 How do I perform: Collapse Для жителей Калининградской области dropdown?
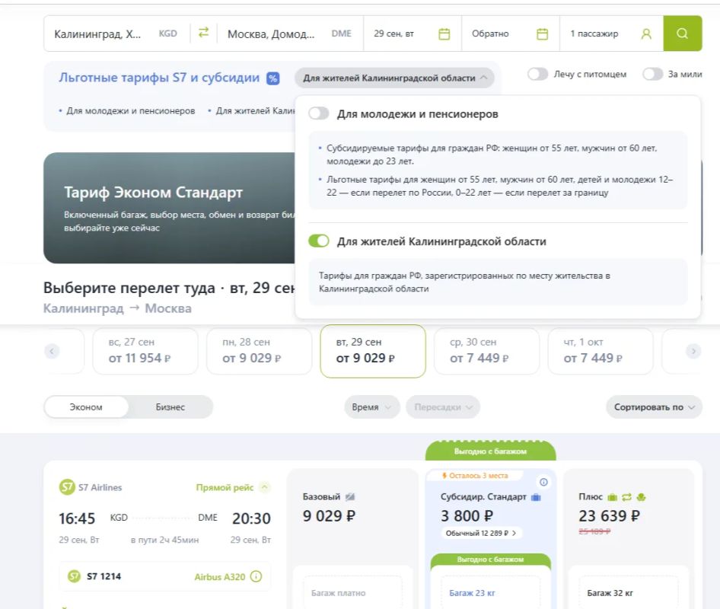pyautogui.click(x=394, y=78)
